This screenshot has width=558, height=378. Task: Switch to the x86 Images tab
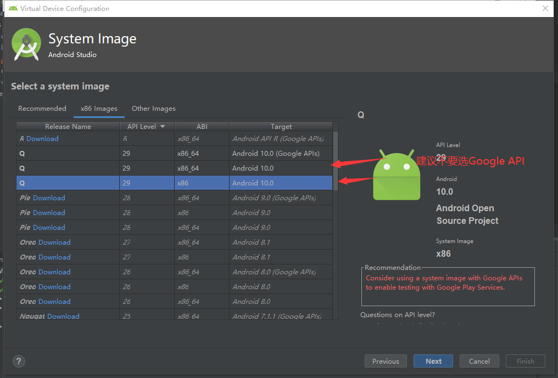(x=99, y=109)
